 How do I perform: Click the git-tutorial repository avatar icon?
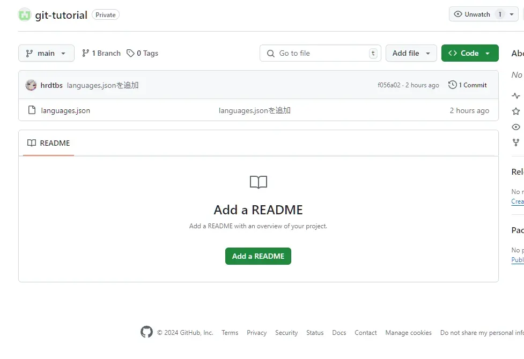(x=24, y=14)
